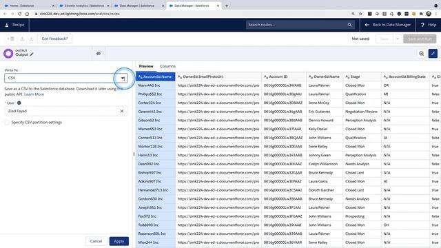Click the upload recipe icon
Image resolution: width=441 pixels, height=248 pixels.
pos(22,39)
